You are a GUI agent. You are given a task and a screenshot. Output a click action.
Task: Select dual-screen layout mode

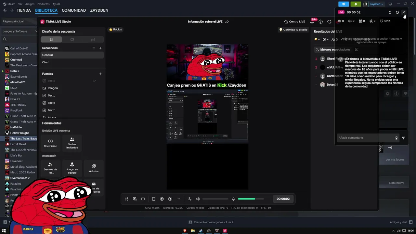click(93, 39)
